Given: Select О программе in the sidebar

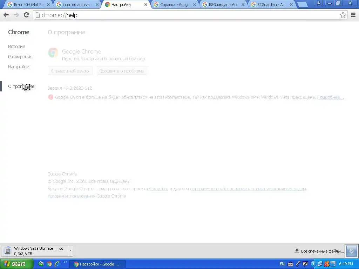Looking at the screenshot, I should coord(21,87).
